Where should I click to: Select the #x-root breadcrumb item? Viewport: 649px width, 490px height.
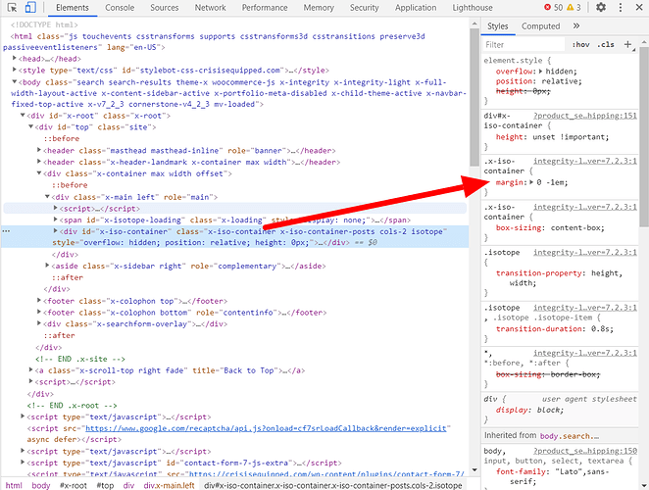pos(74,485)
